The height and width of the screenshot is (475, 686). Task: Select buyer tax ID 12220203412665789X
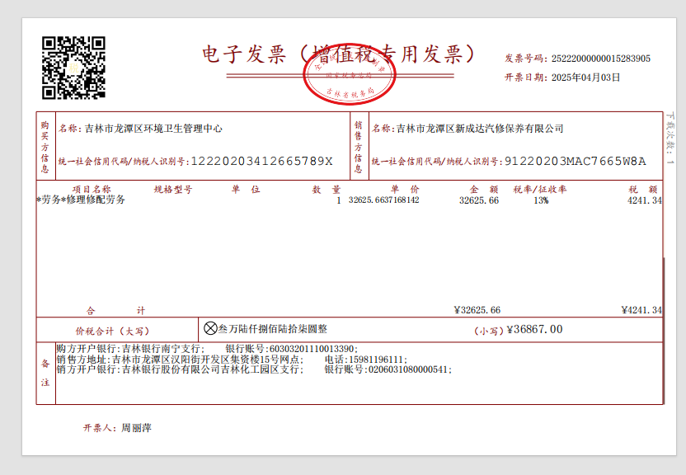click(261, 162)
